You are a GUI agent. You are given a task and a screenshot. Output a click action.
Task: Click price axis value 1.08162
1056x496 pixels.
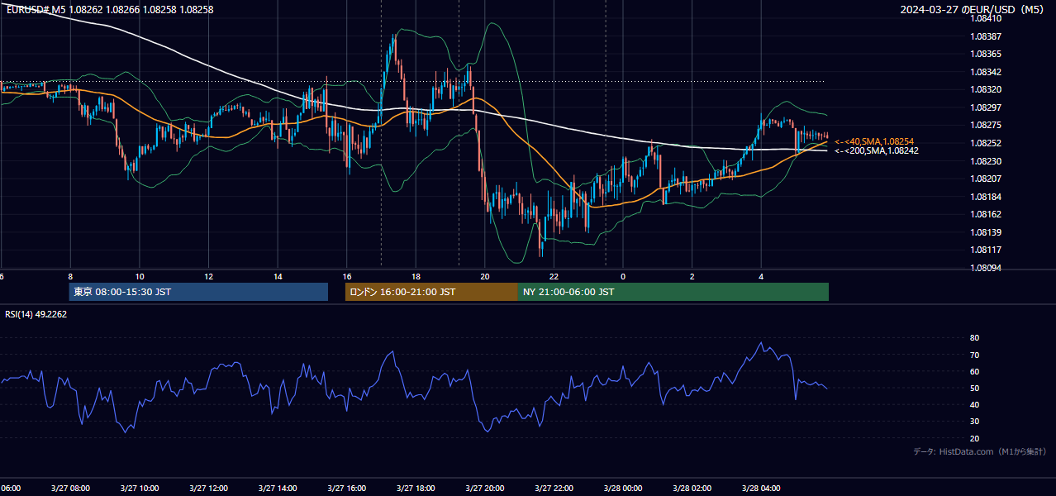point(986,214)
